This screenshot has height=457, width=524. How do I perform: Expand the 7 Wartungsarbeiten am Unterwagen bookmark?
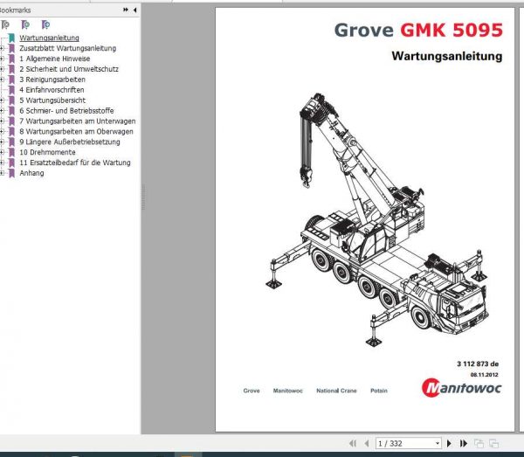click(2, 121)
